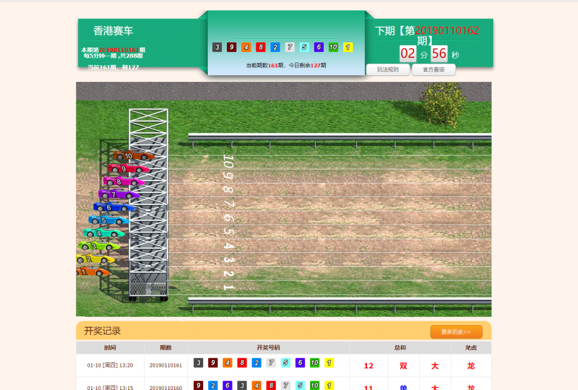Select the 龙虎 column header
Image resolution: width=578 pixels, height=390 pixels.
click(471, 348)
